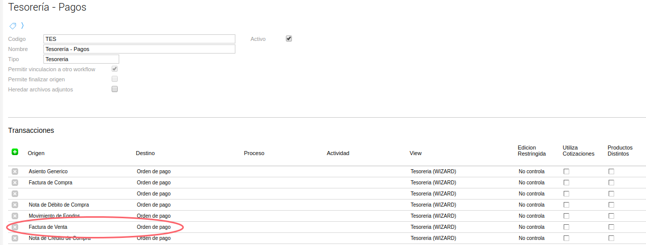The height and width of the screenshot is (245, 646).
Task: Open View selector for Asiento Generico row
Action: (433, 172)
